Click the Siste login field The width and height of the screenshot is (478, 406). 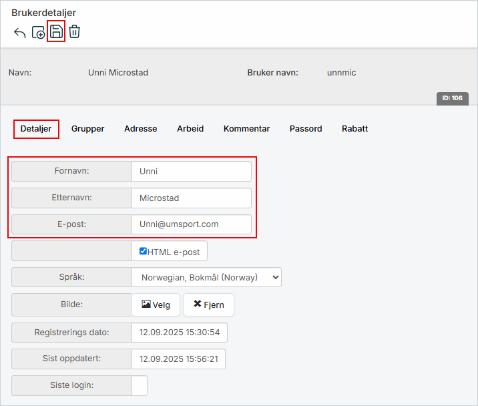click(140, 385)
